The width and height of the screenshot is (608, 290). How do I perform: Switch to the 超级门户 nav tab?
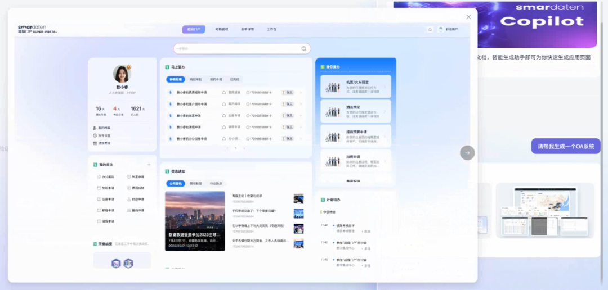[194, 29]
